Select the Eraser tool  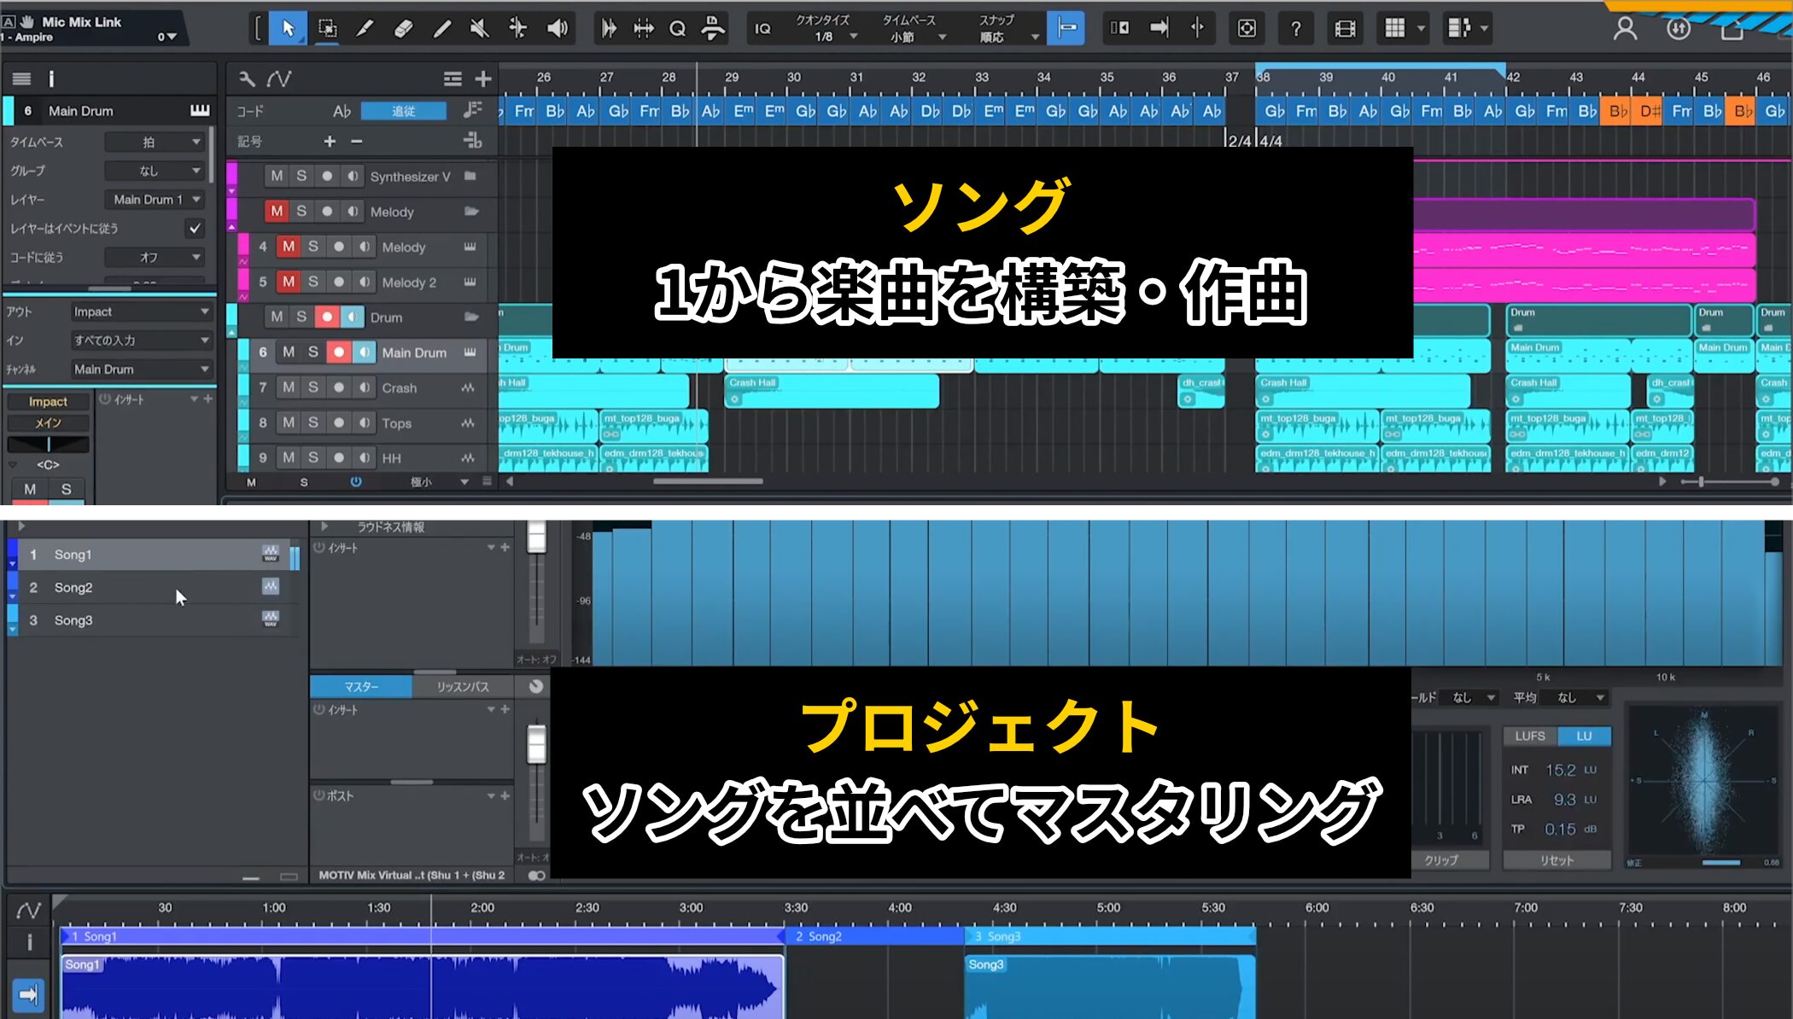coord(403,28)
